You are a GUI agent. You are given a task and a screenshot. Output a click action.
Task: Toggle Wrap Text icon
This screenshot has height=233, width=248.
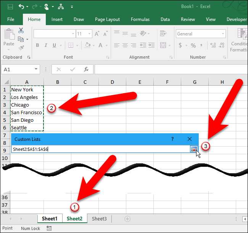163,33
